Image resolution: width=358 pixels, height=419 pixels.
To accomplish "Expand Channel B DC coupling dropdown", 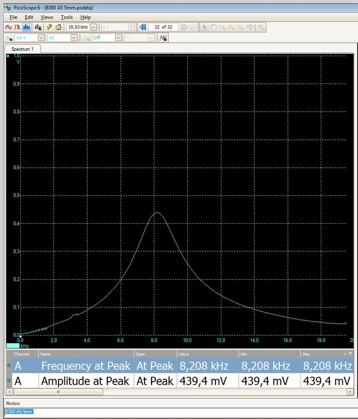I will [x=151, y=38].
